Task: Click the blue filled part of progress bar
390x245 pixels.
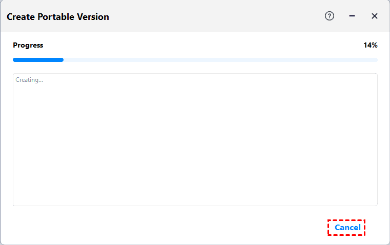Action: coord(38,60)
